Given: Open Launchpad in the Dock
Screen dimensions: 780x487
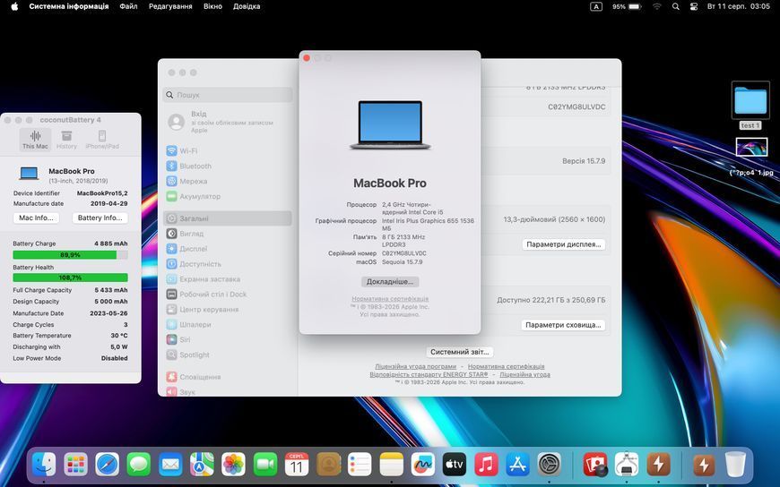Looking at the screenshot, I should click(x=75, y=466).
